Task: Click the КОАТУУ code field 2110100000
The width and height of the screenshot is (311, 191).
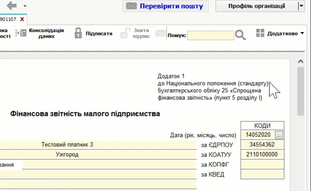Action: 262,154
